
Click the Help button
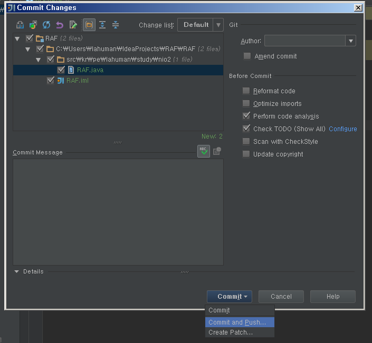[333, 296]
